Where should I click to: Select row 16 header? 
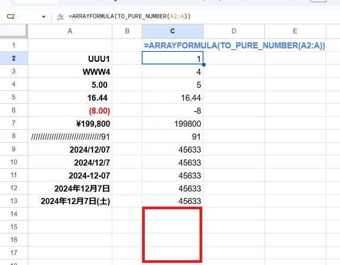point(14,240)
